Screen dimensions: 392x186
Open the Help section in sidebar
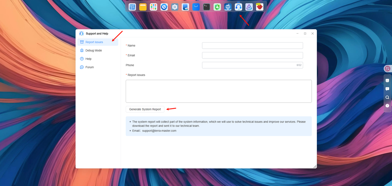point(98,59)
